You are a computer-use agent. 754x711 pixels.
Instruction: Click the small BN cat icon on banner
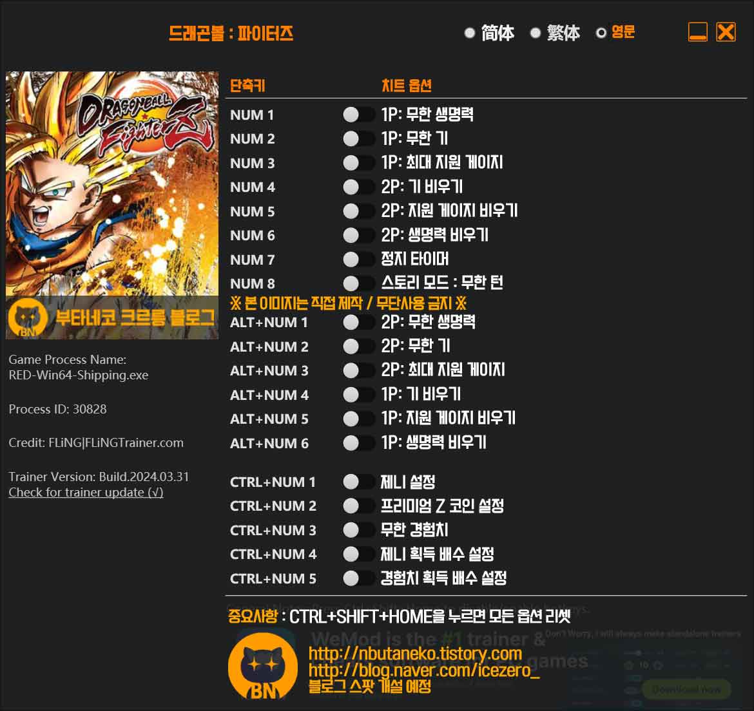pos(28,318)
